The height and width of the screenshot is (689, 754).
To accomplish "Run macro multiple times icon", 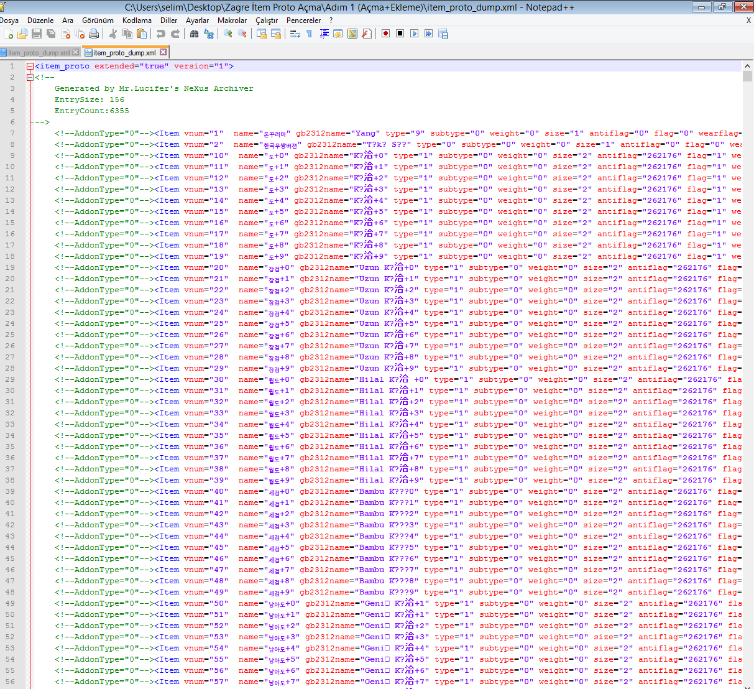I will 429,34.
